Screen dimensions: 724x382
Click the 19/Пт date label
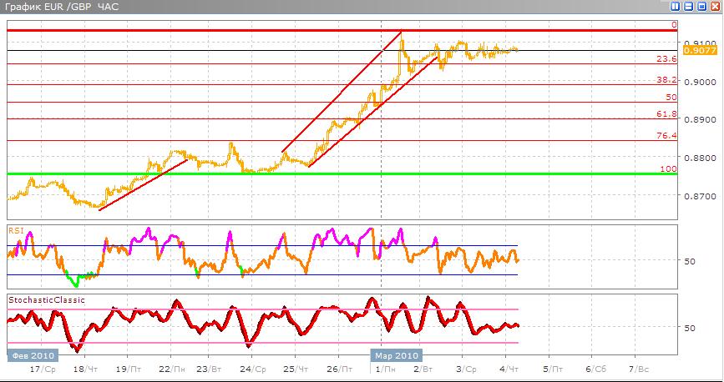click(129, 369)
